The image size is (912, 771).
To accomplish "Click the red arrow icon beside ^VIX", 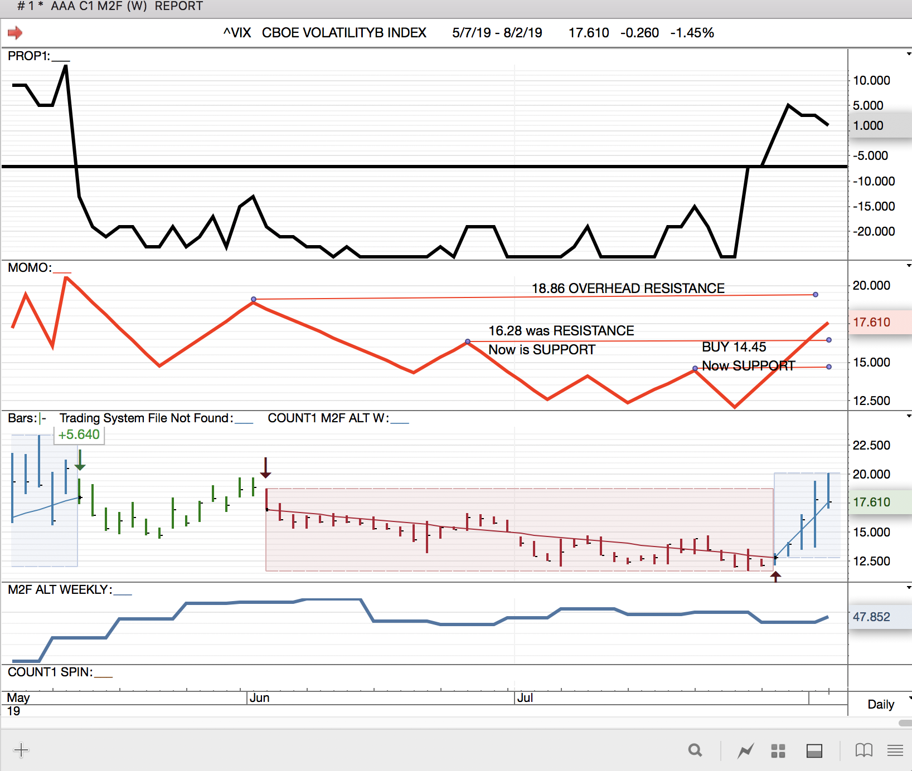I will [15, 33].
